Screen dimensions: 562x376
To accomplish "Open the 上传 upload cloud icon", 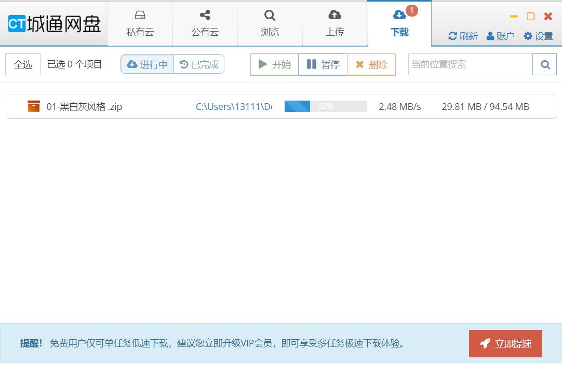I will click(334, 15).
